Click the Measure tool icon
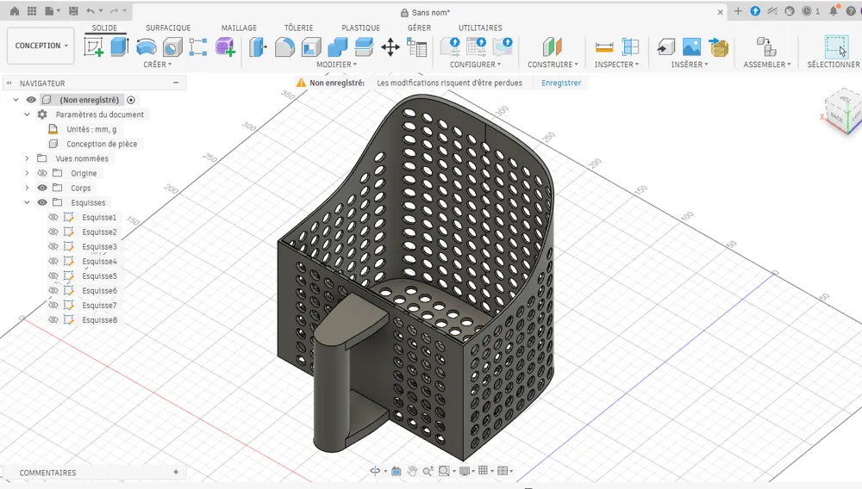The width and height of the screenshot is (862, 489). tap(604, 47)
